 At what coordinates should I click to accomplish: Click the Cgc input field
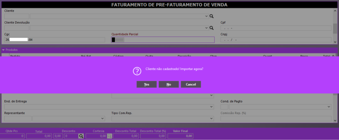55,40
